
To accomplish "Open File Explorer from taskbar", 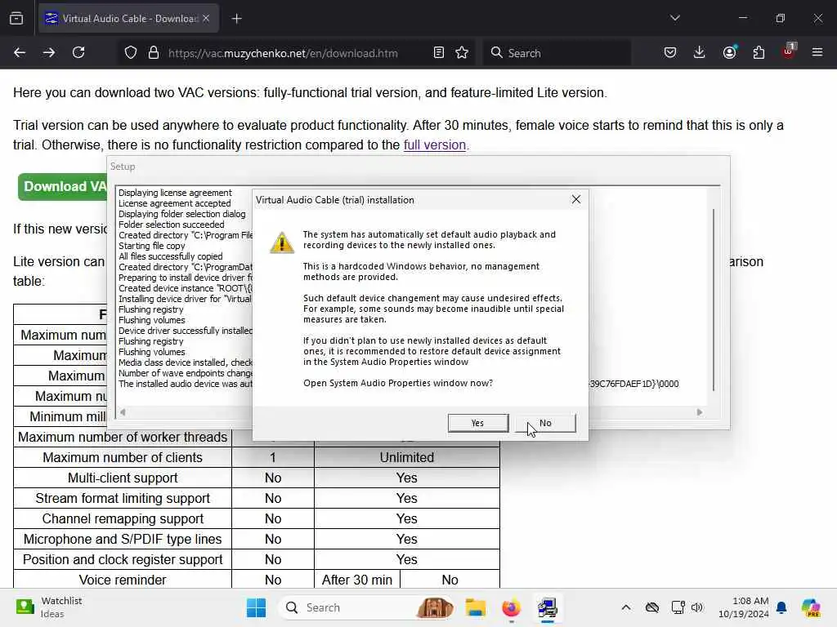I will click(x=475, y=607).
